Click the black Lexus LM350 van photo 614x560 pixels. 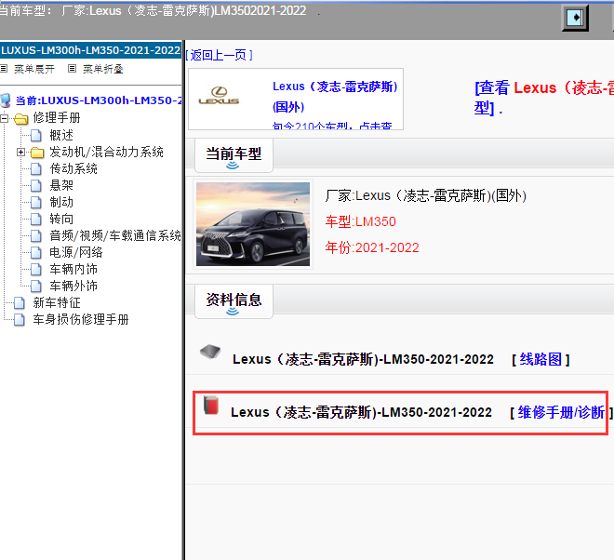coord(253,224)
